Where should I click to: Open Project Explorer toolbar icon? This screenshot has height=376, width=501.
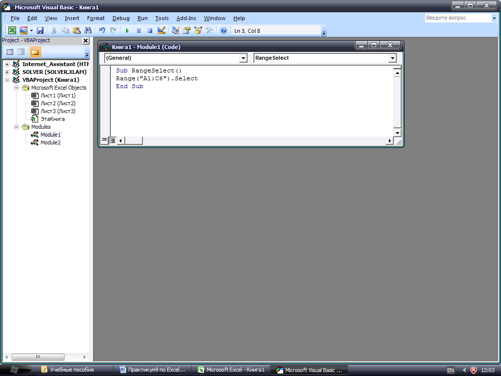(x=176, y=30)
